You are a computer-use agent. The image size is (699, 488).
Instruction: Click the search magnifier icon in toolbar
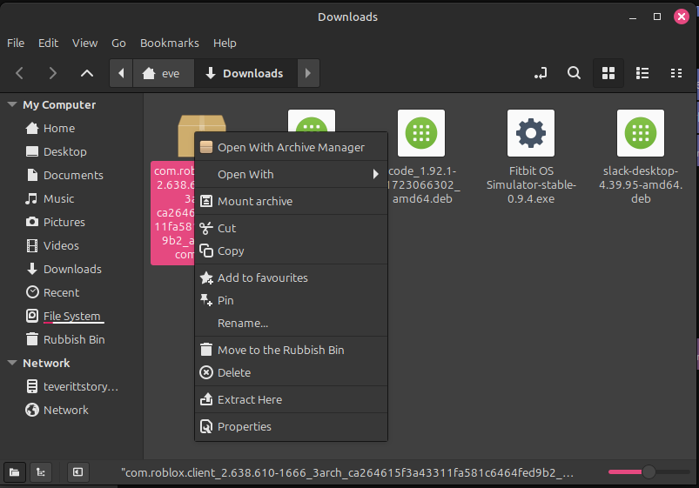[574, 74]
